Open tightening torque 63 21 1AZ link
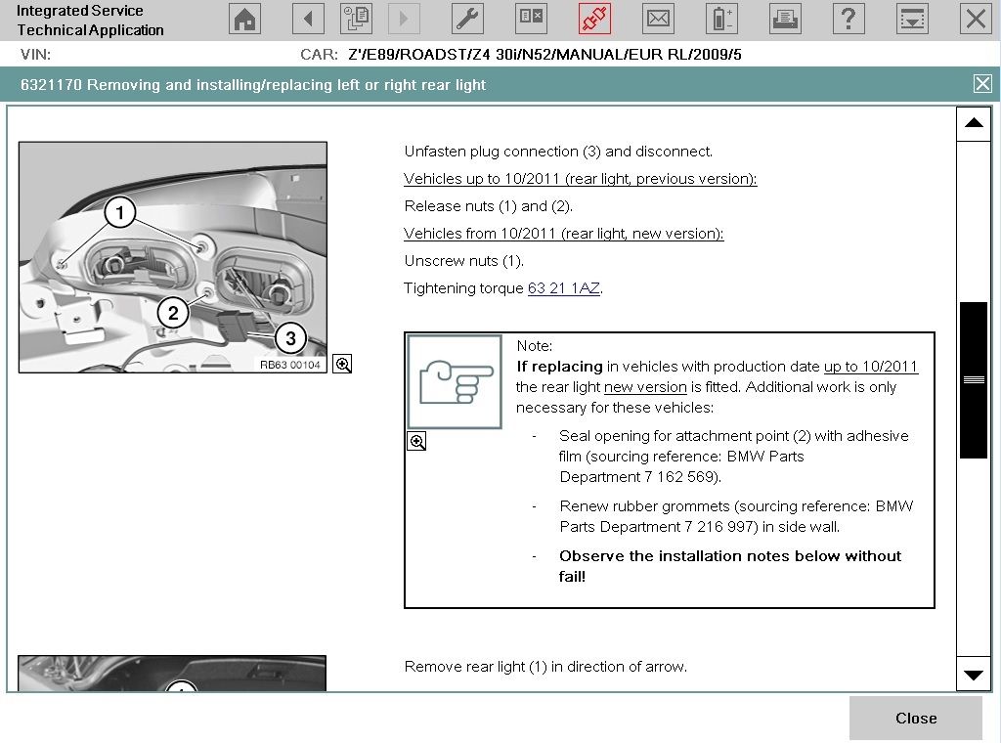This screenshot has width=1001, height=743. pyautogui.click(x=564, y=287)
